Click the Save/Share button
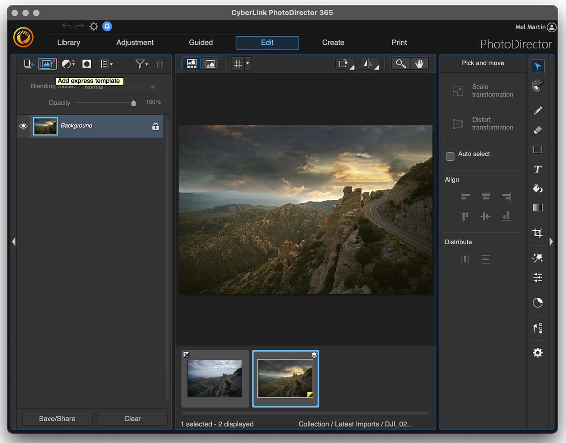566x443 pixels. [x=57, y=419]
